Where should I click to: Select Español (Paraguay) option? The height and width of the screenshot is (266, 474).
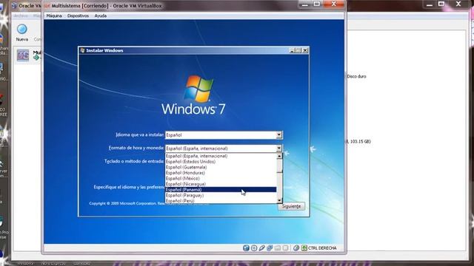[x=221, y=195]
